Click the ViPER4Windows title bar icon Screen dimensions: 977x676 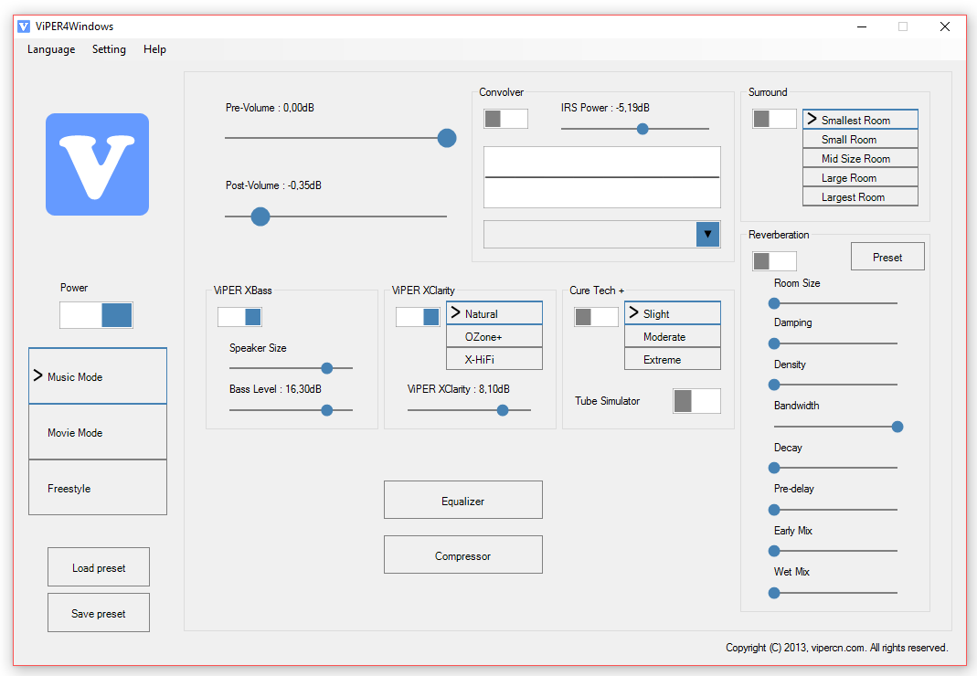24,26
